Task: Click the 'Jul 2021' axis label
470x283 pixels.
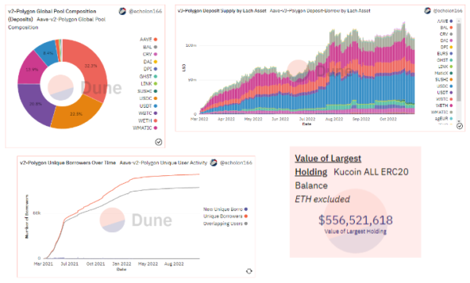Action: point(70,264)
